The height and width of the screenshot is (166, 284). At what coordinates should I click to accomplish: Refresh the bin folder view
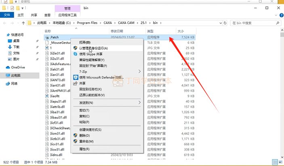(225, 23)
